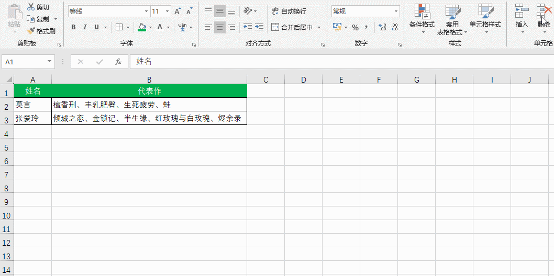
Task: Select the Format Painter (格式刷) brush
Action: [41, 31]
